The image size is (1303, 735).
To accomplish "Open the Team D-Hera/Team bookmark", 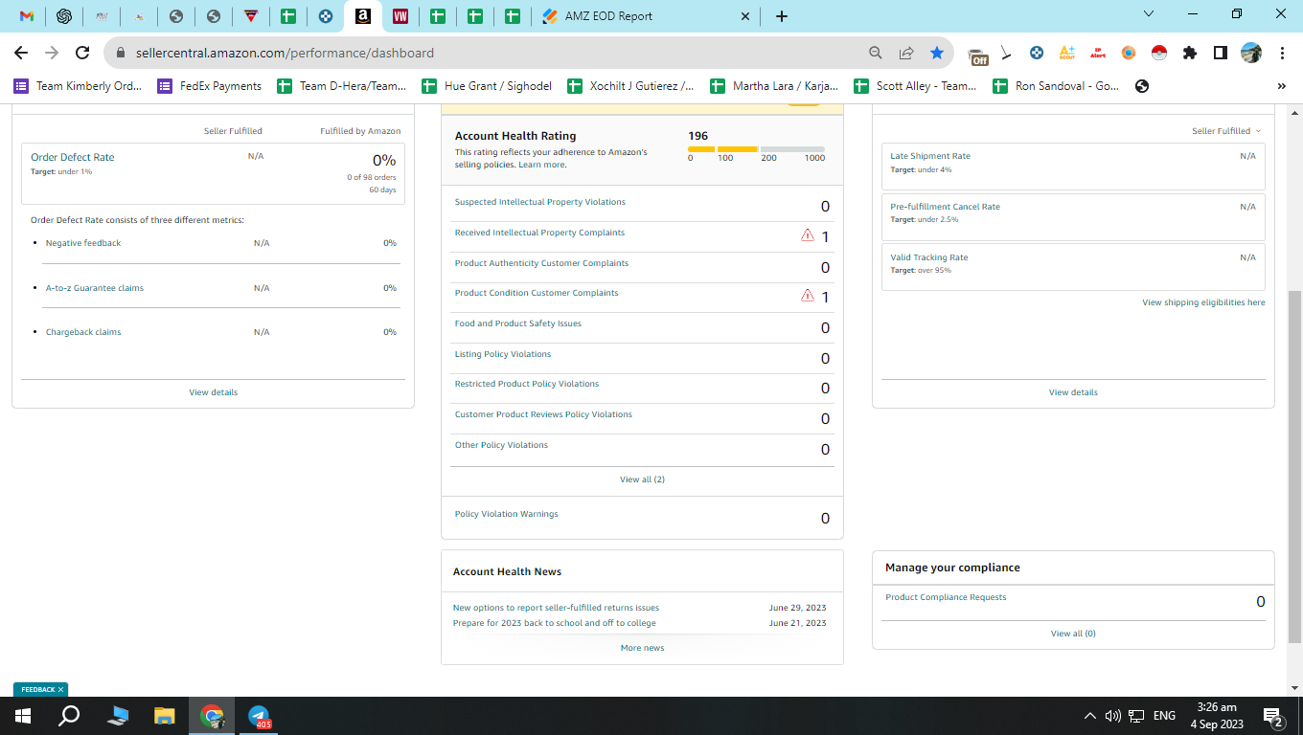I will point(342,86).
